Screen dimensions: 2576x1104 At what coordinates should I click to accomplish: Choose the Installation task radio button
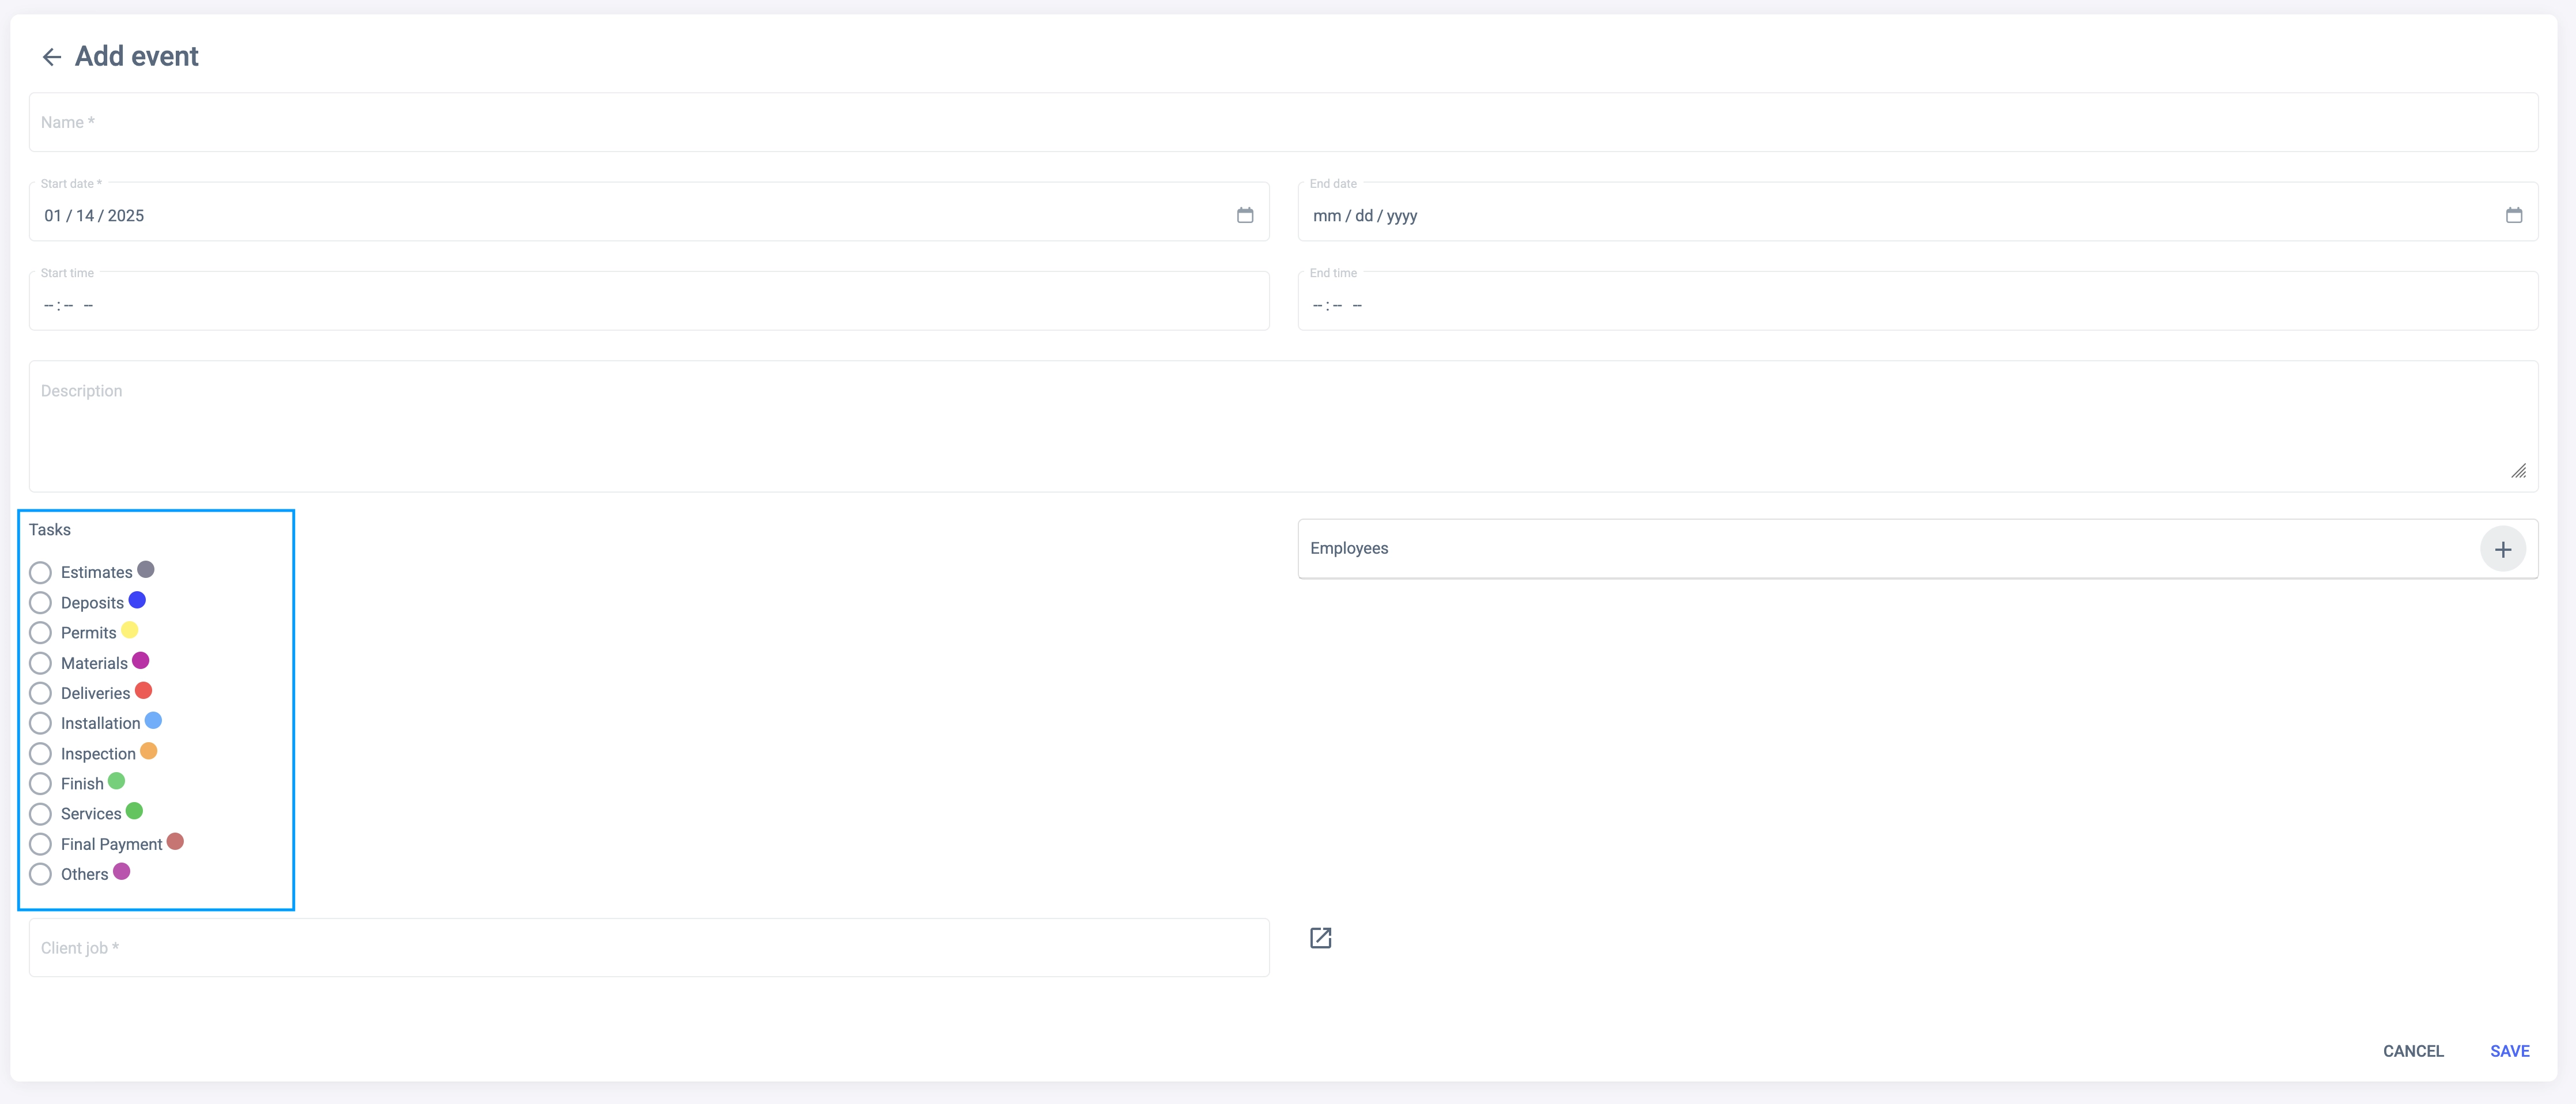point(40,723)
